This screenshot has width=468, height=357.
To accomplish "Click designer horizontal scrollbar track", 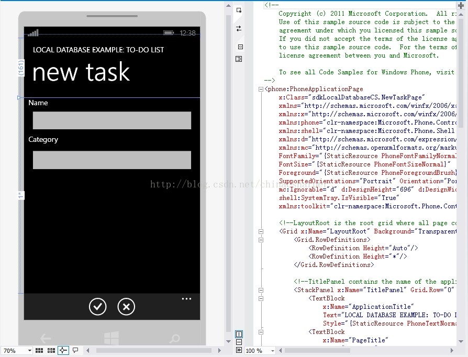I will (x=154, y=350).
